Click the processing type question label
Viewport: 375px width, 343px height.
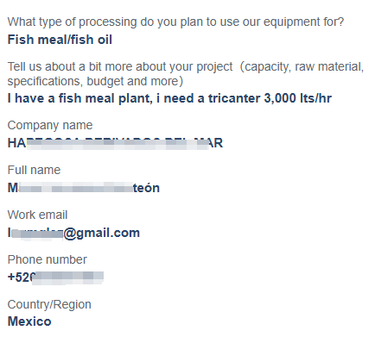point(175,22)
